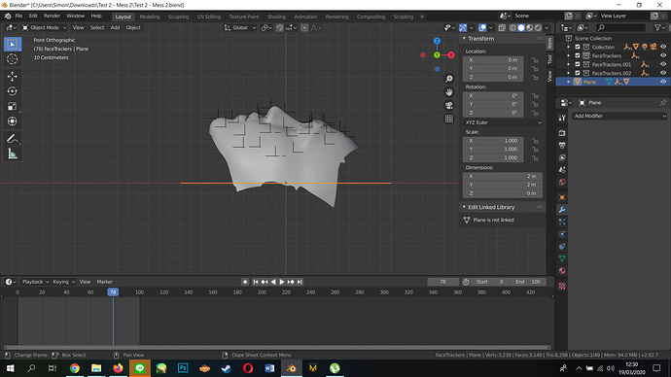This screenshot has width=671, height=377.
Task: Open the Physics properties tab icon
Action: tap(562, 234)
